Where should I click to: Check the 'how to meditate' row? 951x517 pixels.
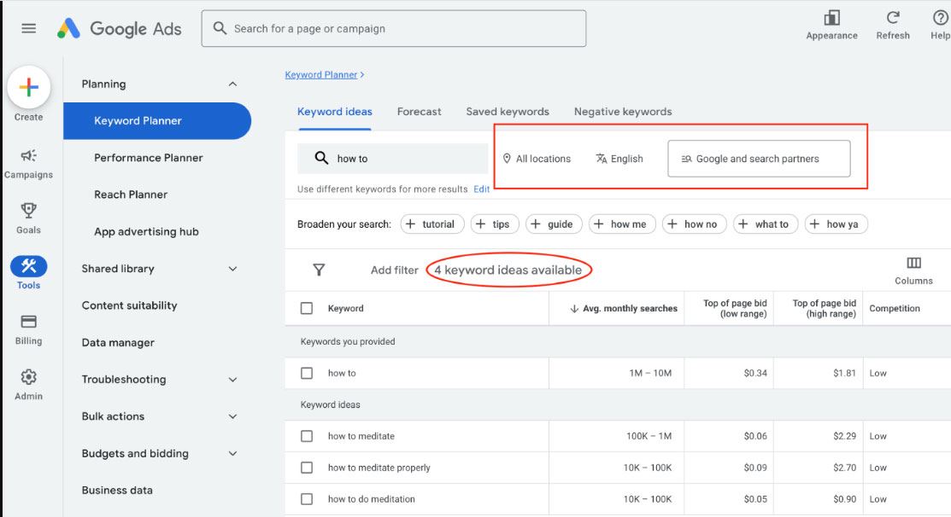307,436
